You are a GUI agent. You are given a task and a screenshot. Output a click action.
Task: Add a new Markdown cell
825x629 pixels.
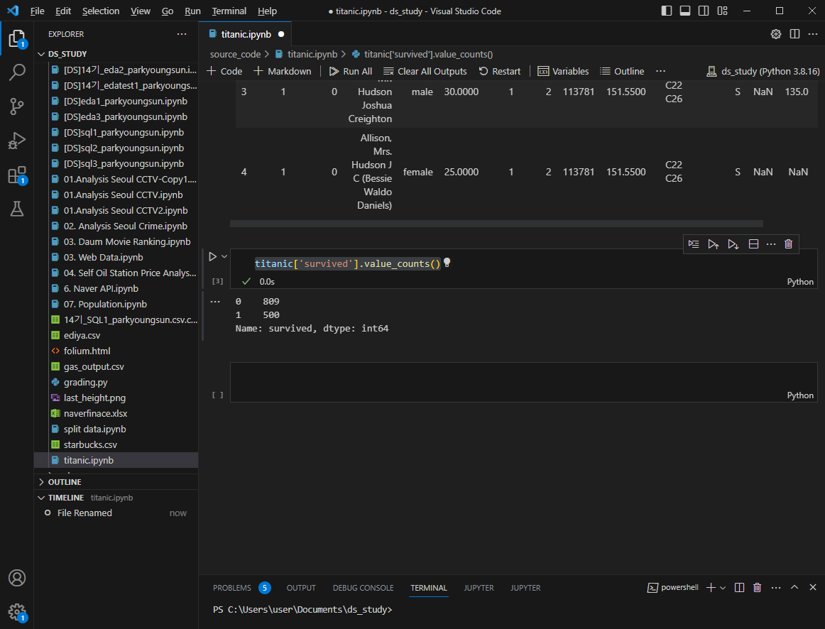click(283, 71)
